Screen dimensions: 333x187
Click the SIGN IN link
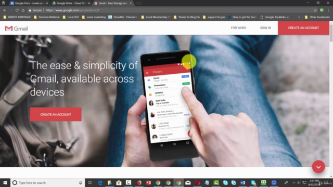[265, 28]
